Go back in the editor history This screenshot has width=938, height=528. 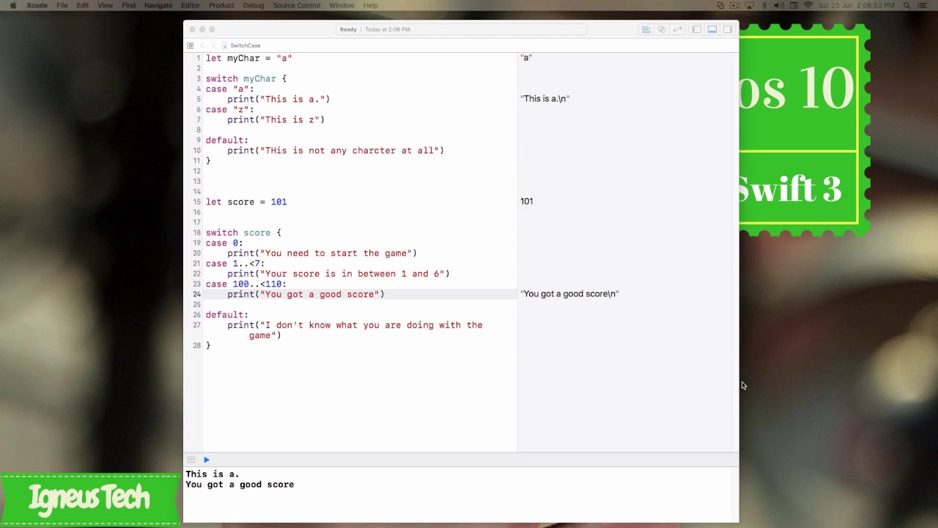point(202,45)
